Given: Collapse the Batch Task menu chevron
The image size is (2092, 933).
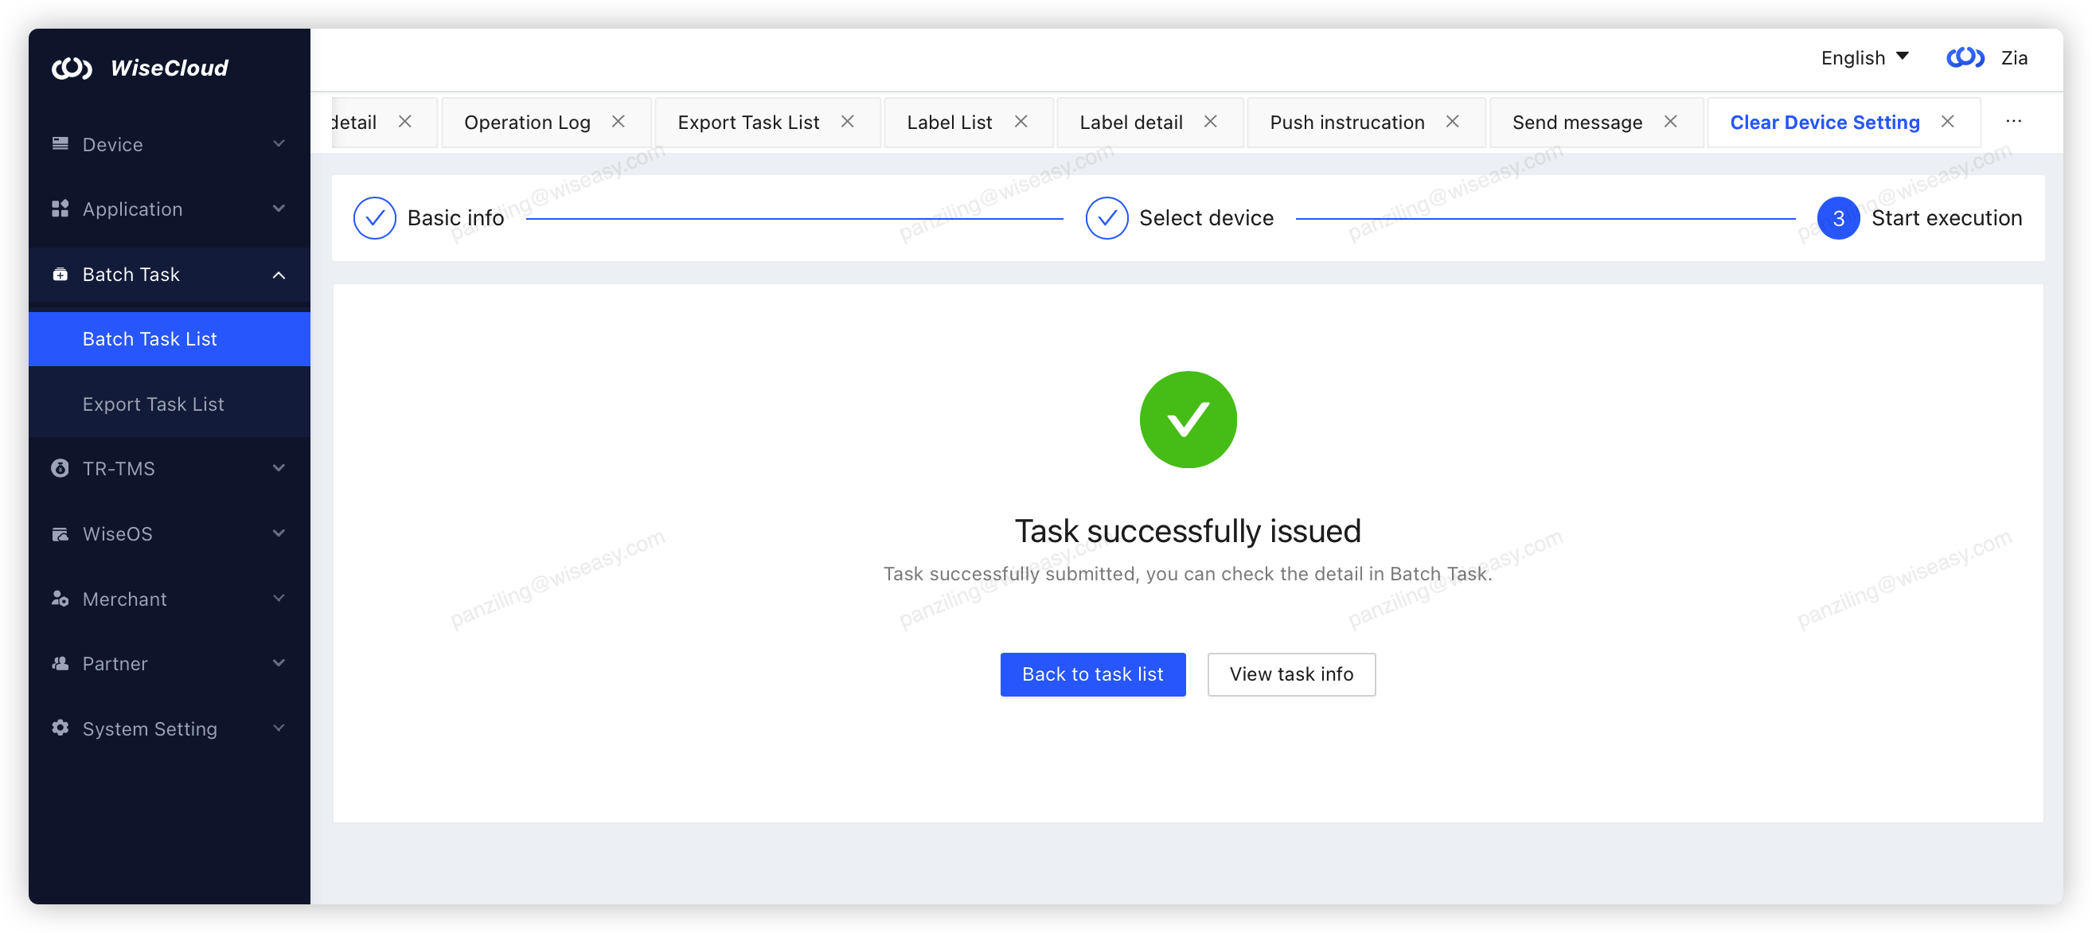Looking at the screenshot, I should 279,275.
